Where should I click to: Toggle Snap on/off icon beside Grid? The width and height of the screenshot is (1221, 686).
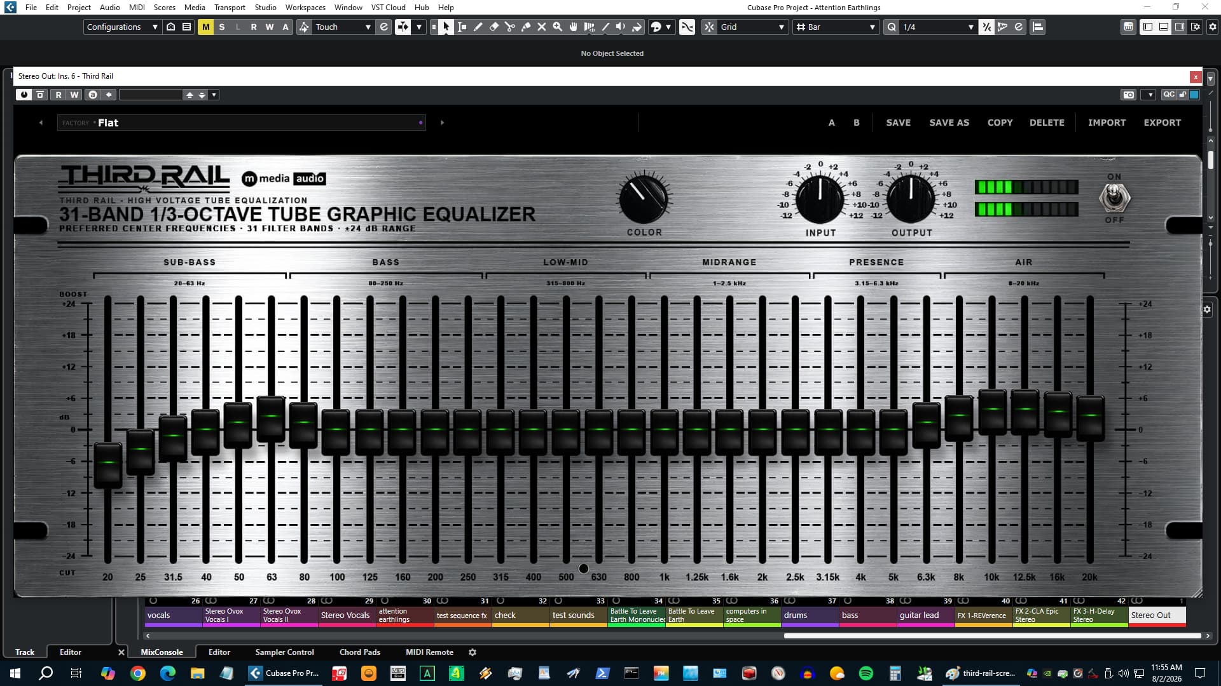709,27
